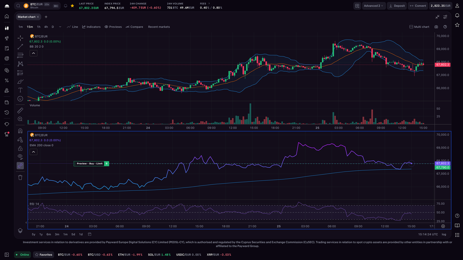Open the notifications bell in right sidebar
Screen dimensions: 463x260
click(x=457, y=15)
